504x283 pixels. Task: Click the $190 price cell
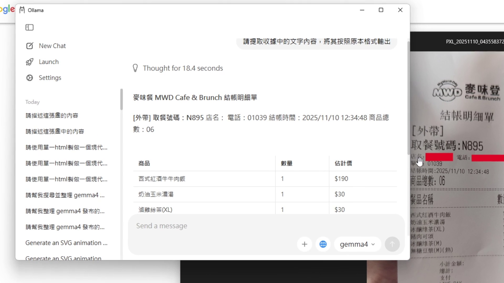tap(341, 179)
